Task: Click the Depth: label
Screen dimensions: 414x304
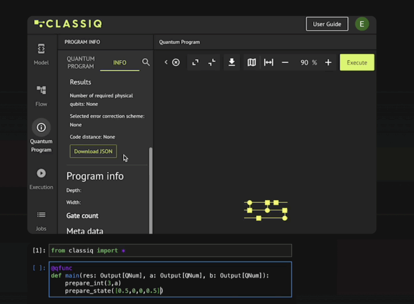Action: (x=74, y=190)
